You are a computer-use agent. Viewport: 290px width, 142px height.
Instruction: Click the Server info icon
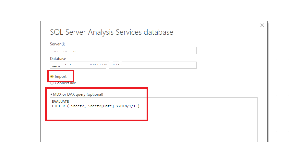[x=64, y=44]
